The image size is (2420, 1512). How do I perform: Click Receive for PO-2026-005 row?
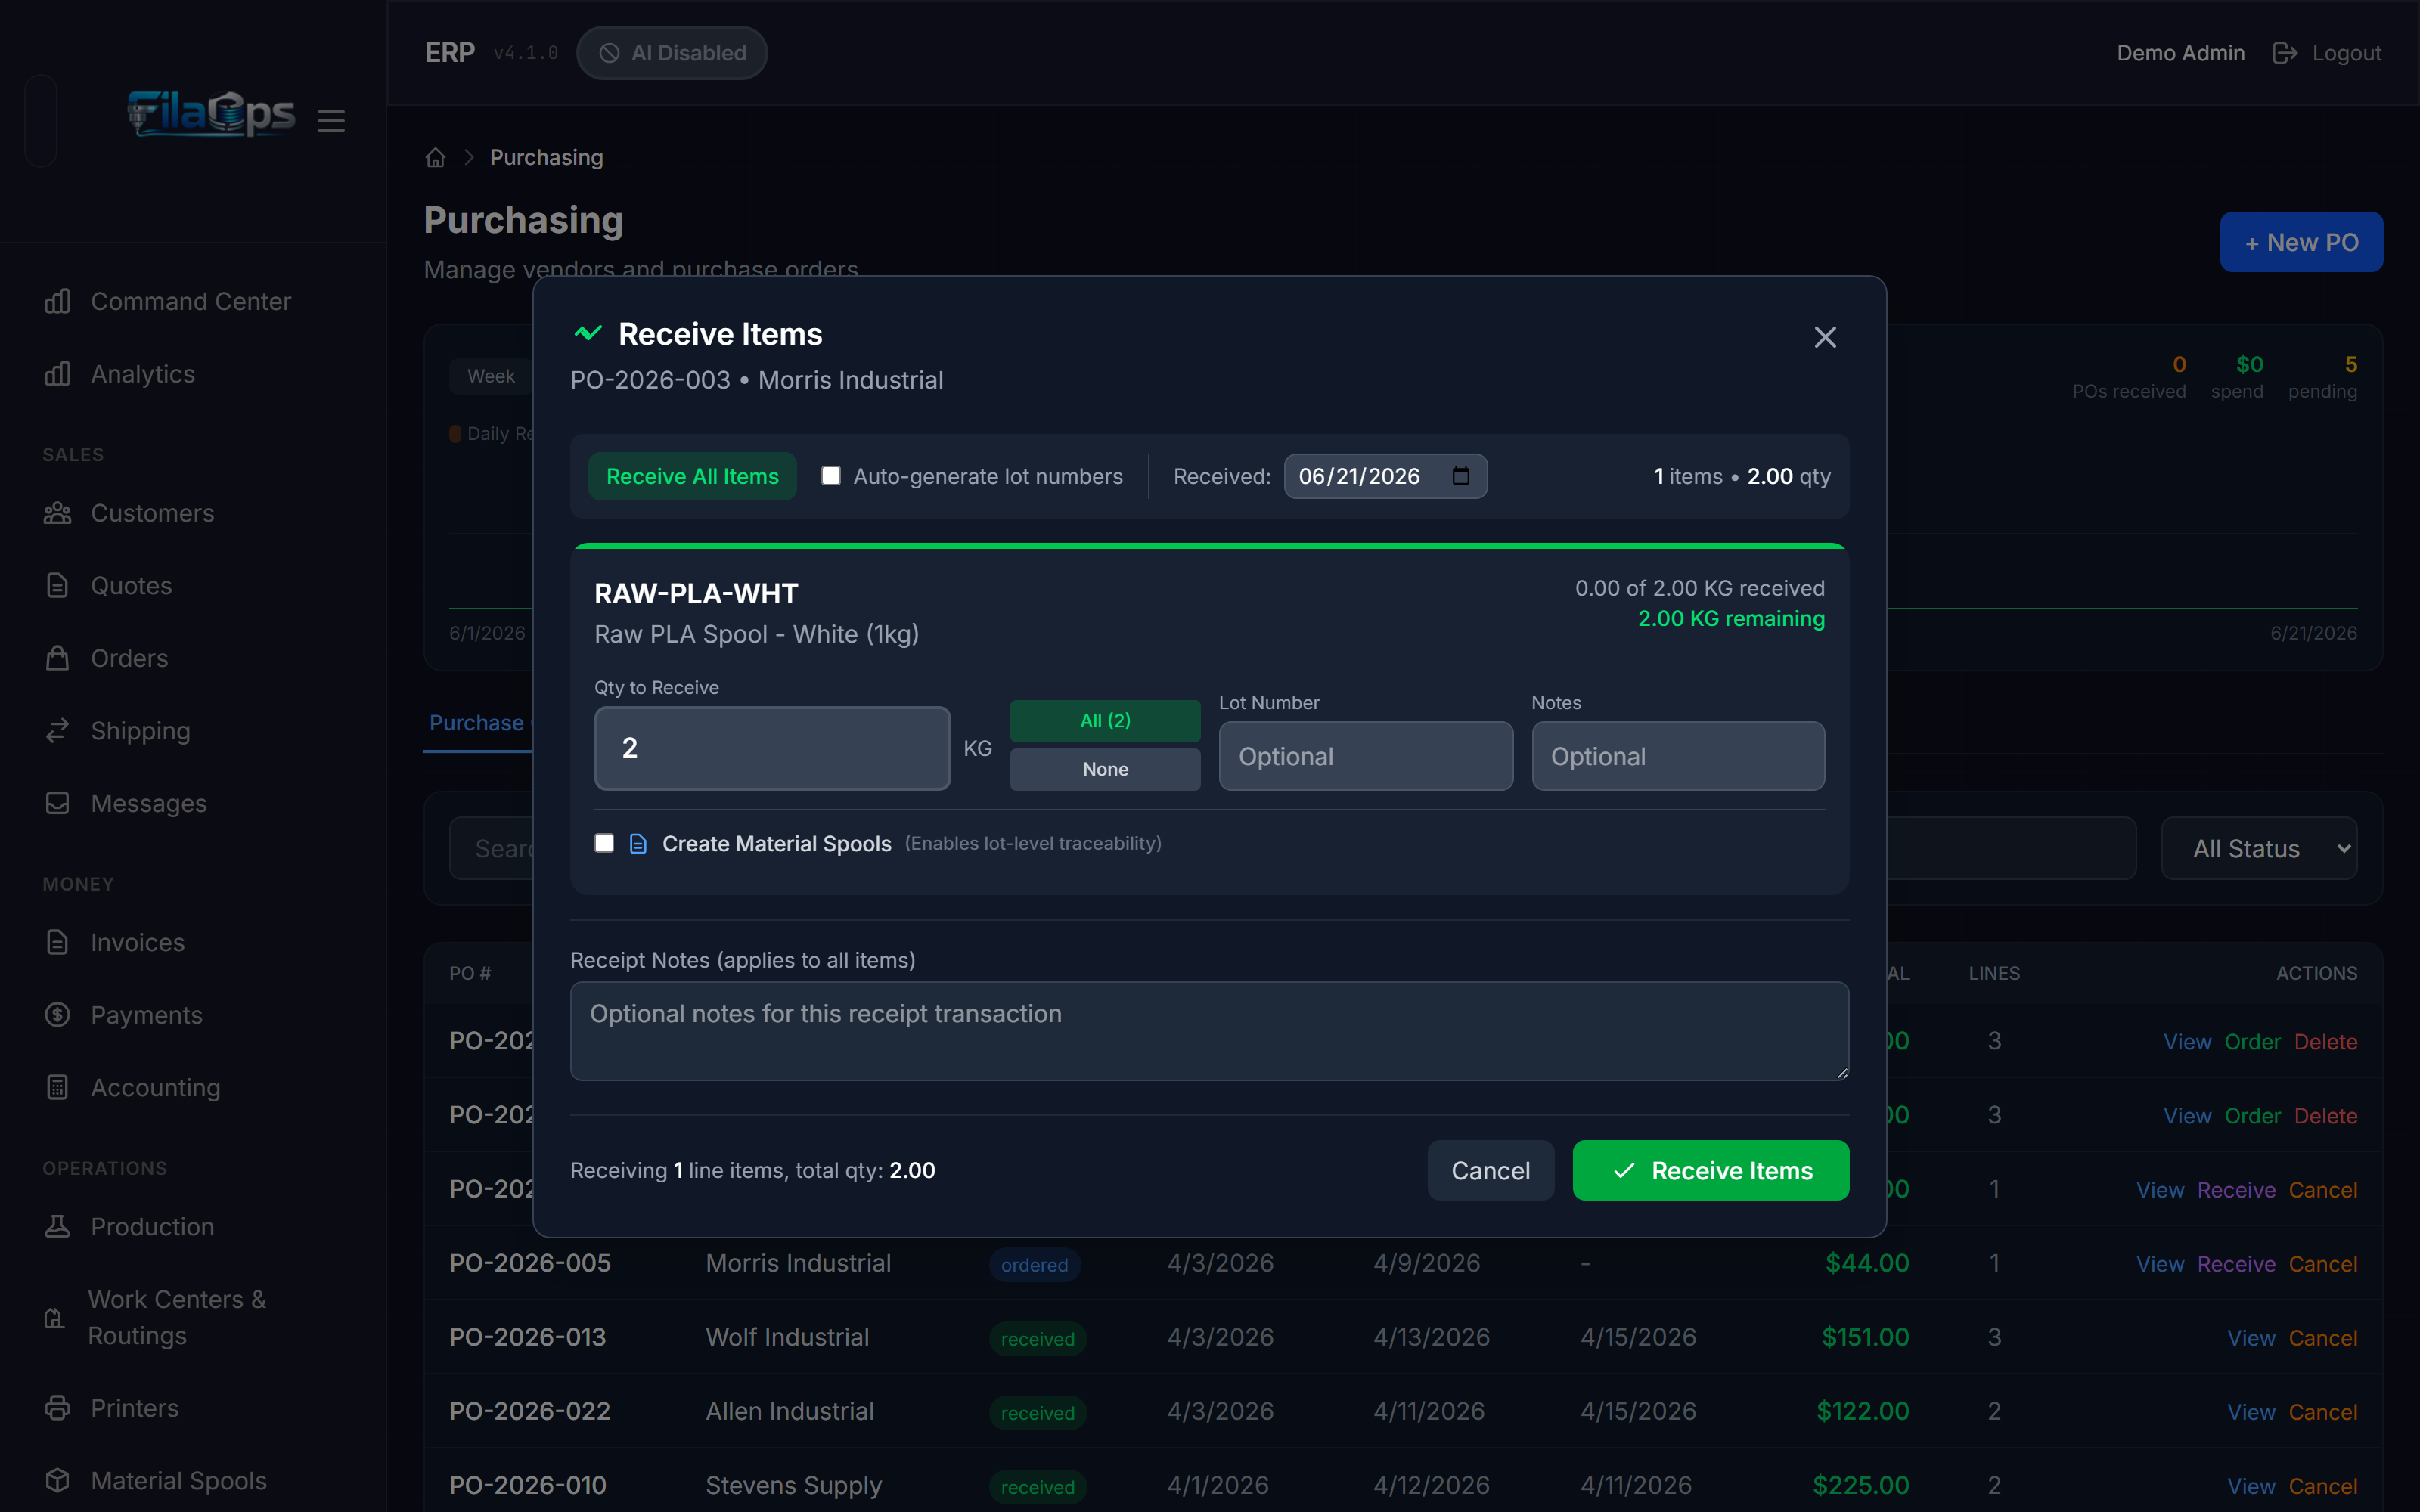[x=2236, y=1264]
